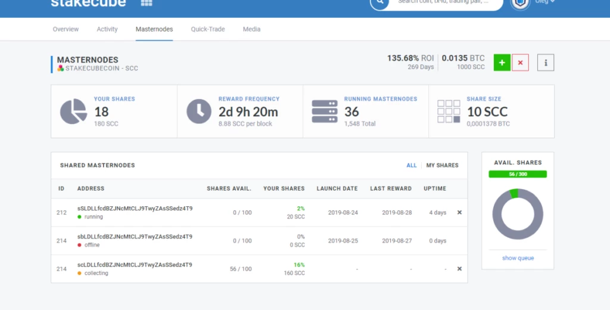Click the 56 / 300 available shares progress bar
The height and width of the screenshot is (310, 610).
(x=518, y=174)
